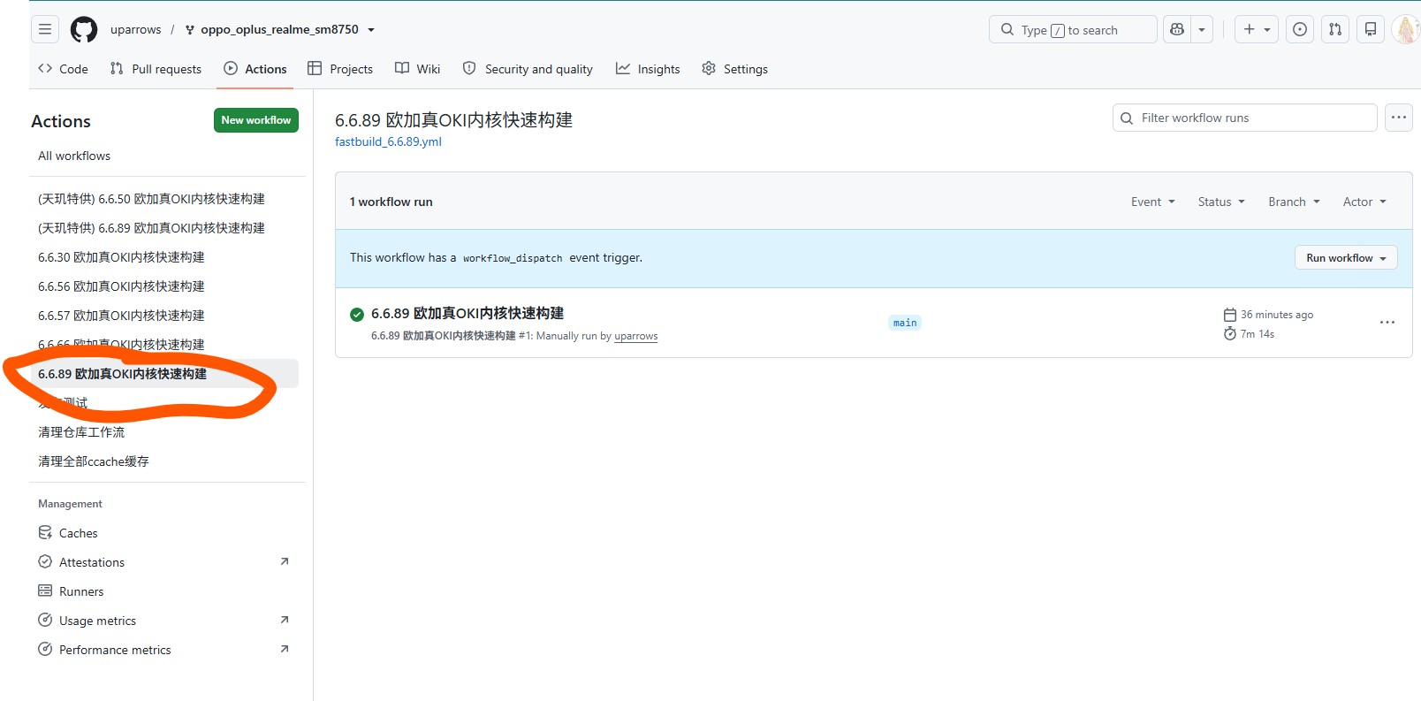Expand the Event filter dropdown

pyautogui.click(x=1153, y=202)
